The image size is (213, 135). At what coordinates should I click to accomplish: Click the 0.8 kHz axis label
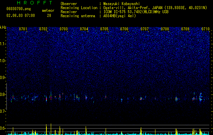click(x=3, y=94)
